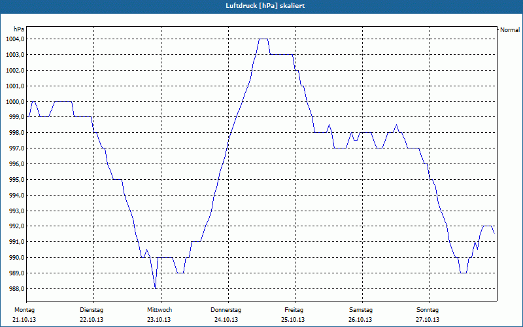
Task: Select the 988,0 axis value
Action: (16, 289)
